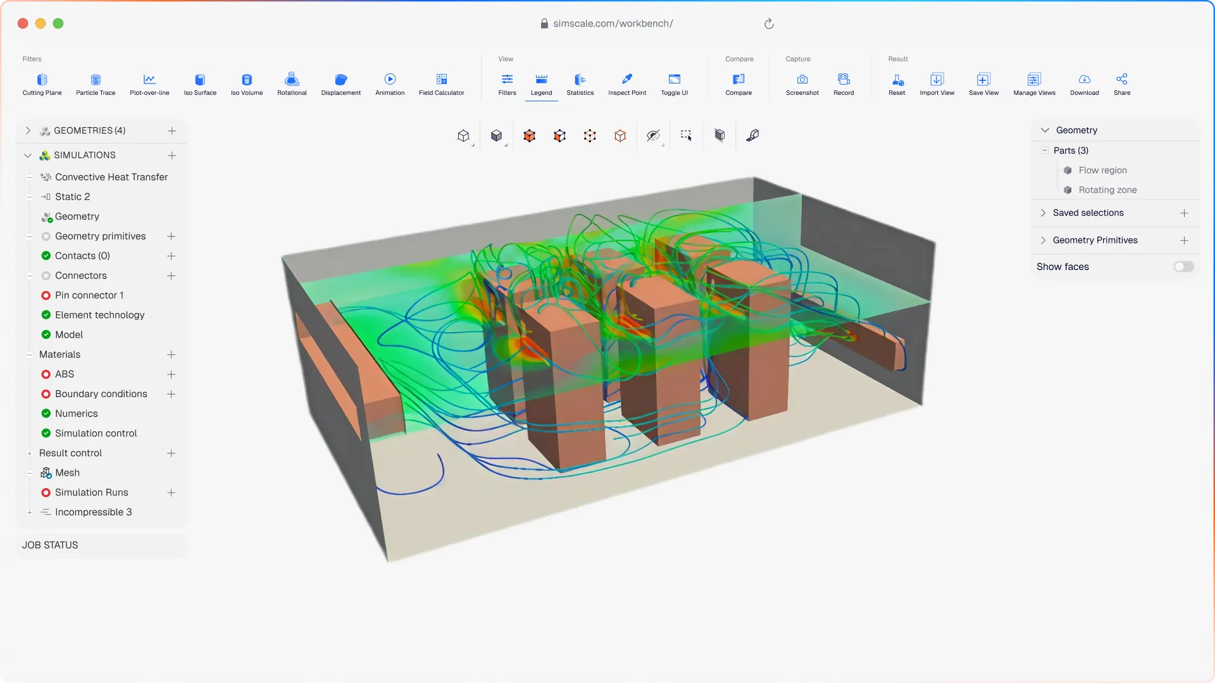Viewport: 1215px width, 683px height.
Task: Choose the orange outlined cube icon
Action: 620,135
